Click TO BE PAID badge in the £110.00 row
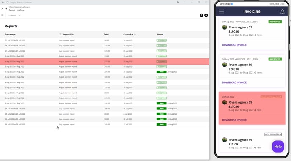Screen dimensions: 291x161 162,87
